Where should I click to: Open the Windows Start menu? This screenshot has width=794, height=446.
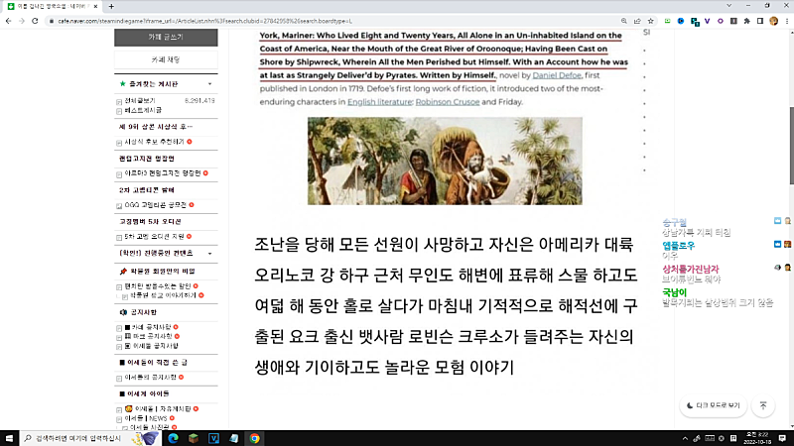10,438
